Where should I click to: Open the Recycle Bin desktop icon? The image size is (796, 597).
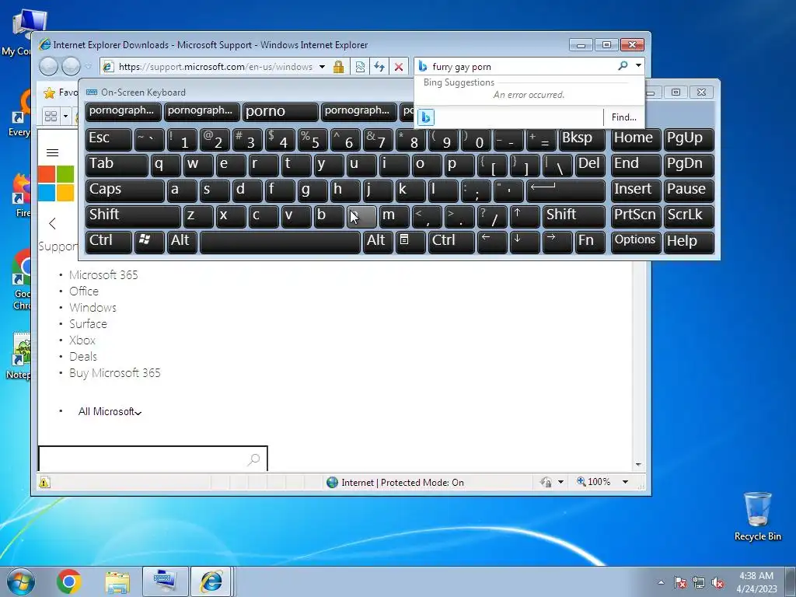pos(757,516)
